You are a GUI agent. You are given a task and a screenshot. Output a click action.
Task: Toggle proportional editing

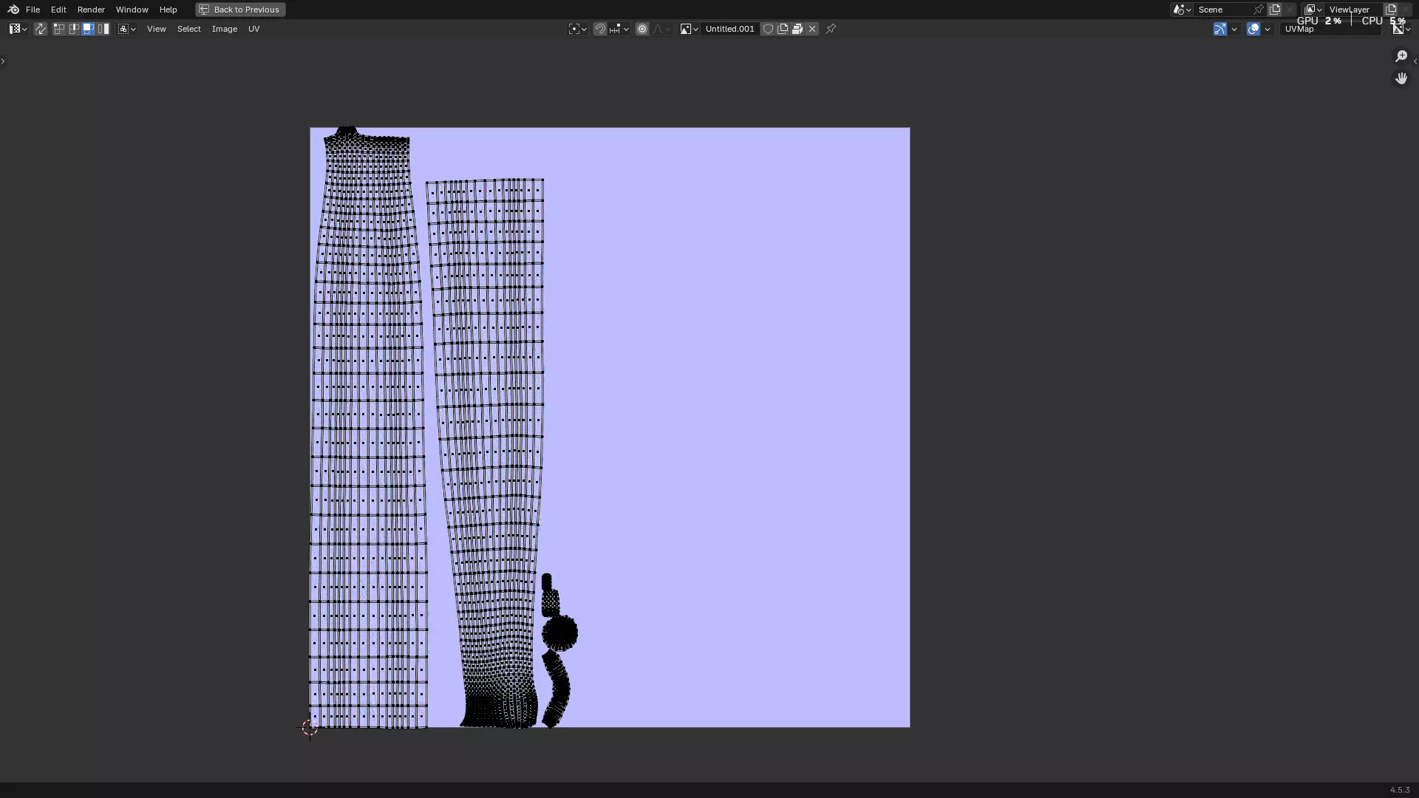tap(642, 29)
